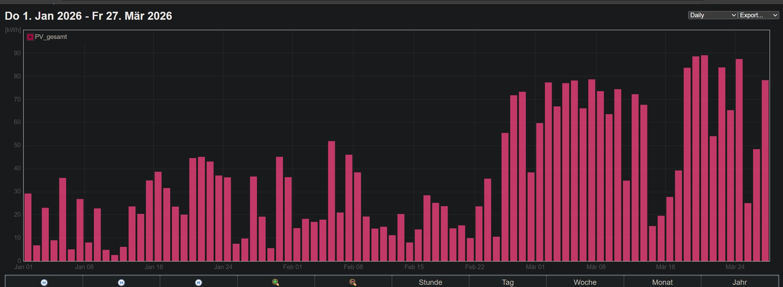Click the 'Feb 15' x-axis label
The height and width of the screenshot is (287, 783).
414,267
